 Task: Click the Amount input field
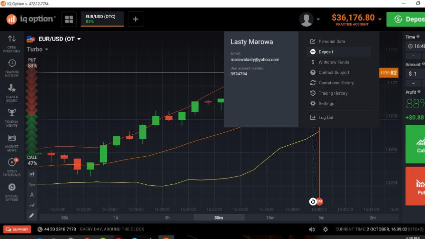click(415, 74)
